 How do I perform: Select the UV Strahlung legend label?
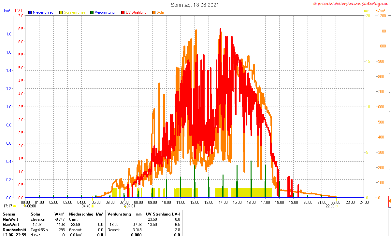136,12
